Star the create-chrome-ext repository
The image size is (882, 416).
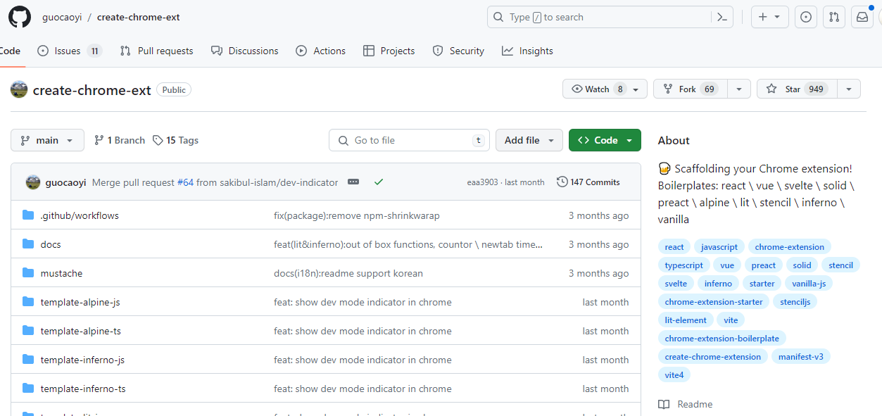(x=797, y=89)
